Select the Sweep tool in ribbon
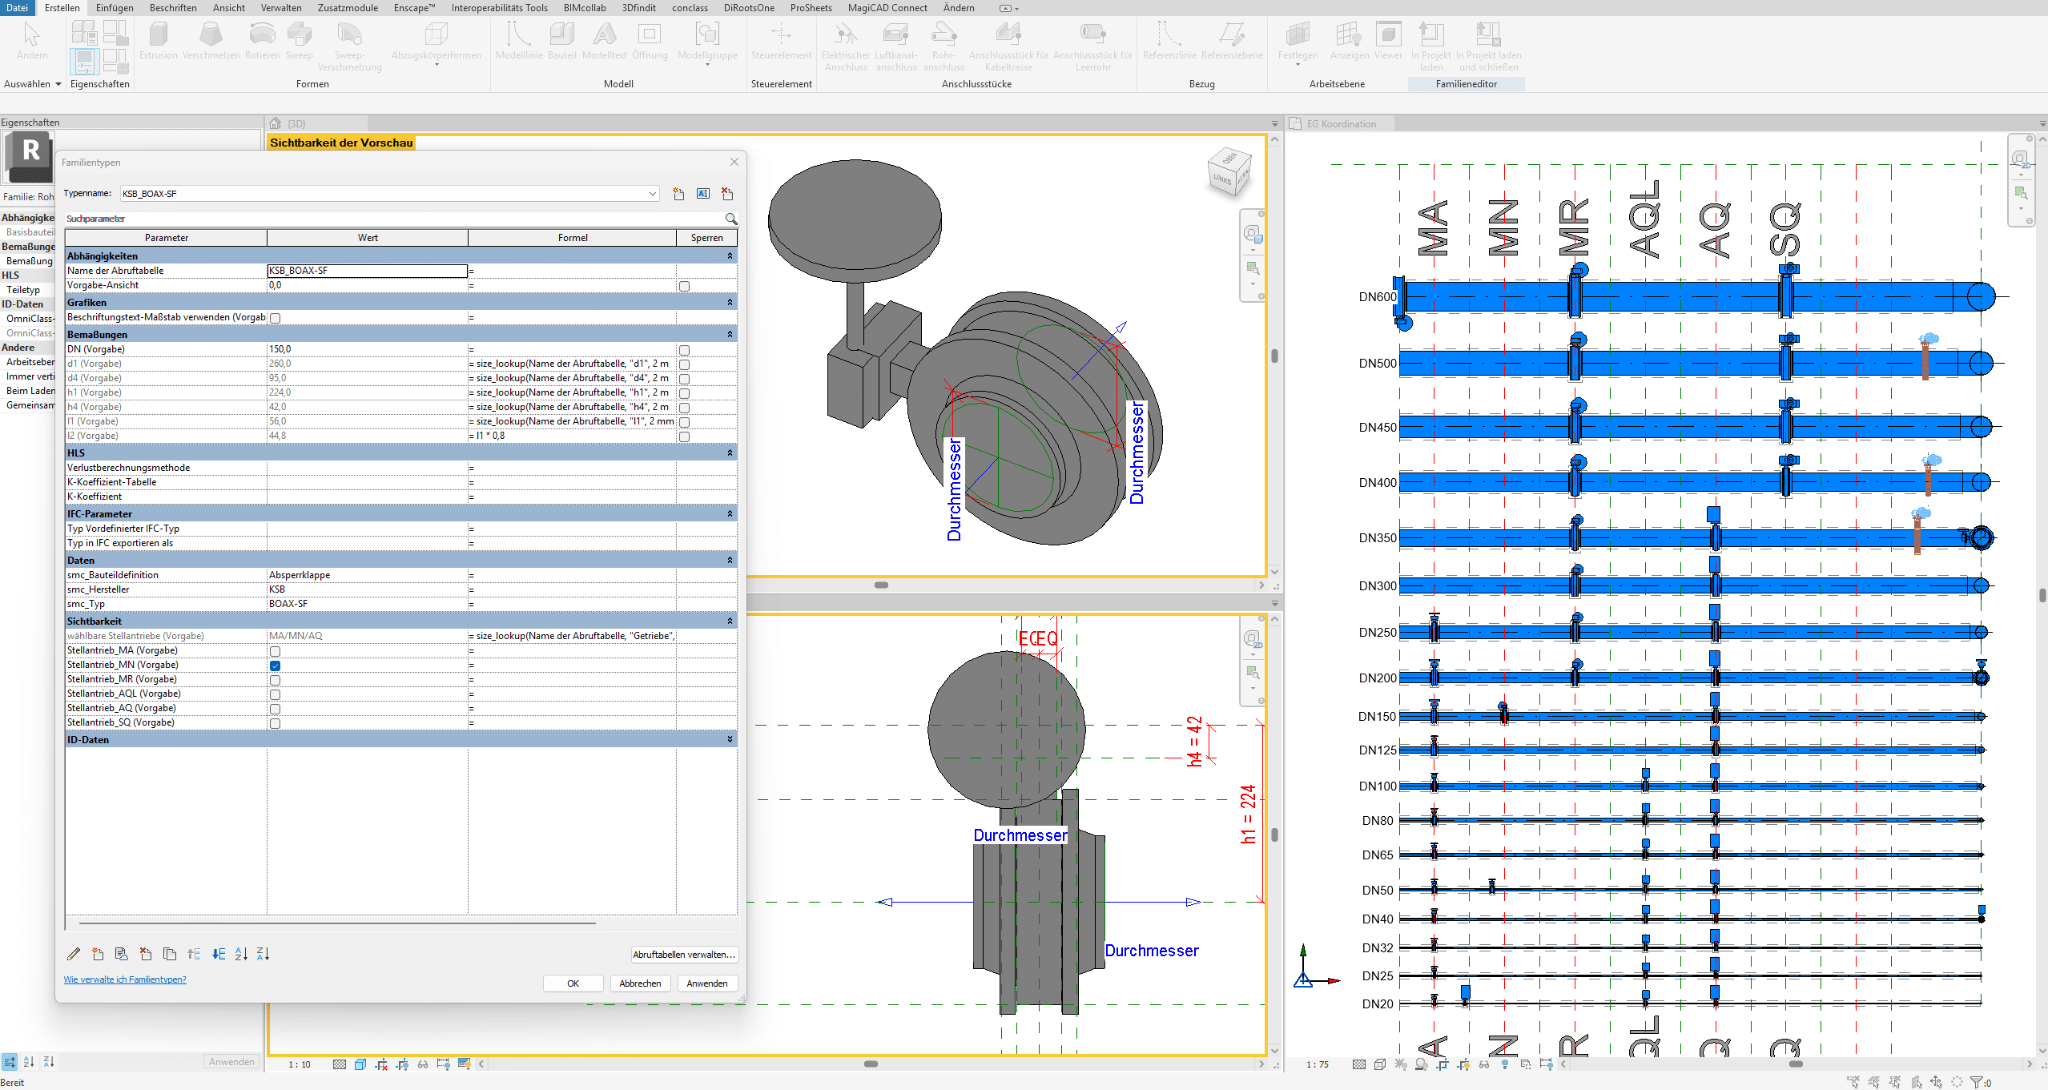 pyautogui.click(x=299, y=40)
